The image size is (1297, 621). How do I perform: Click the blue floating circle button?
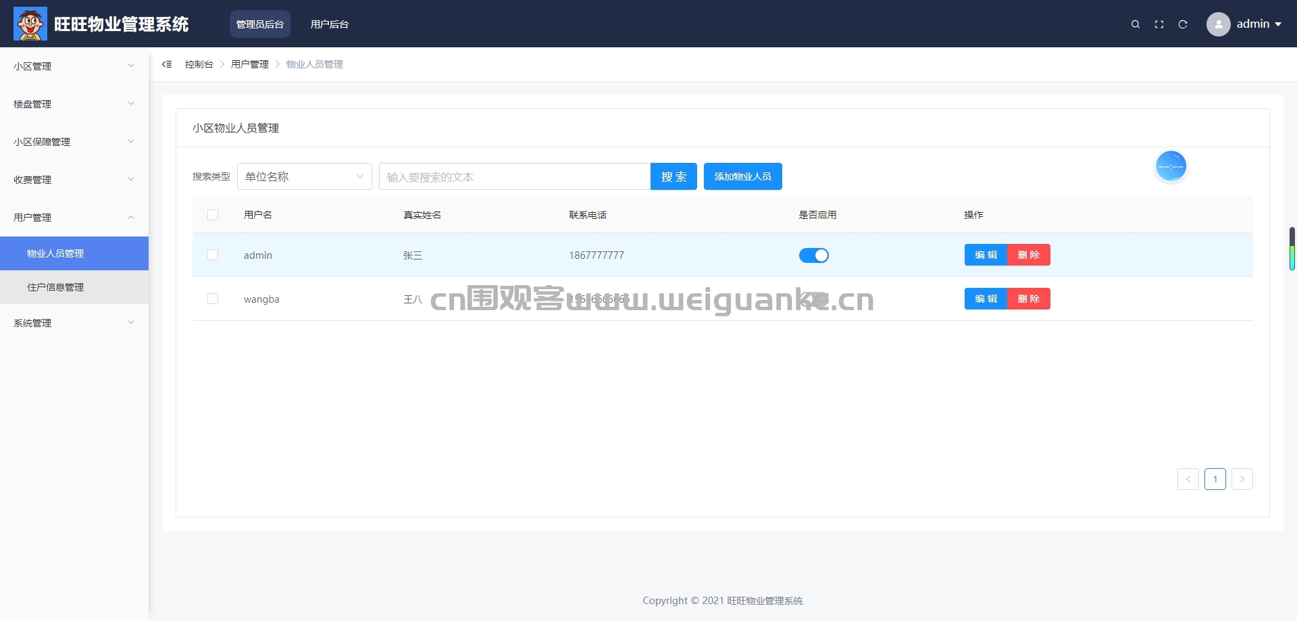pyautogui.click(x=1171, y=166)
